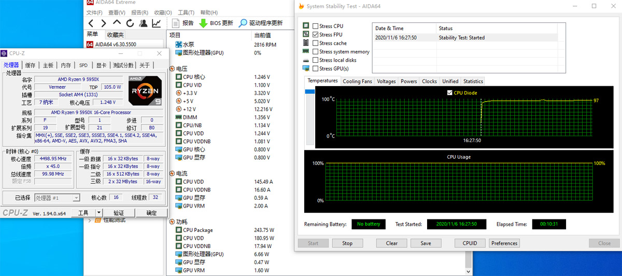Open the 缓存 tab in CPU-Z
Viewport: 622px width, 276px height.
[x=31, y=65]
